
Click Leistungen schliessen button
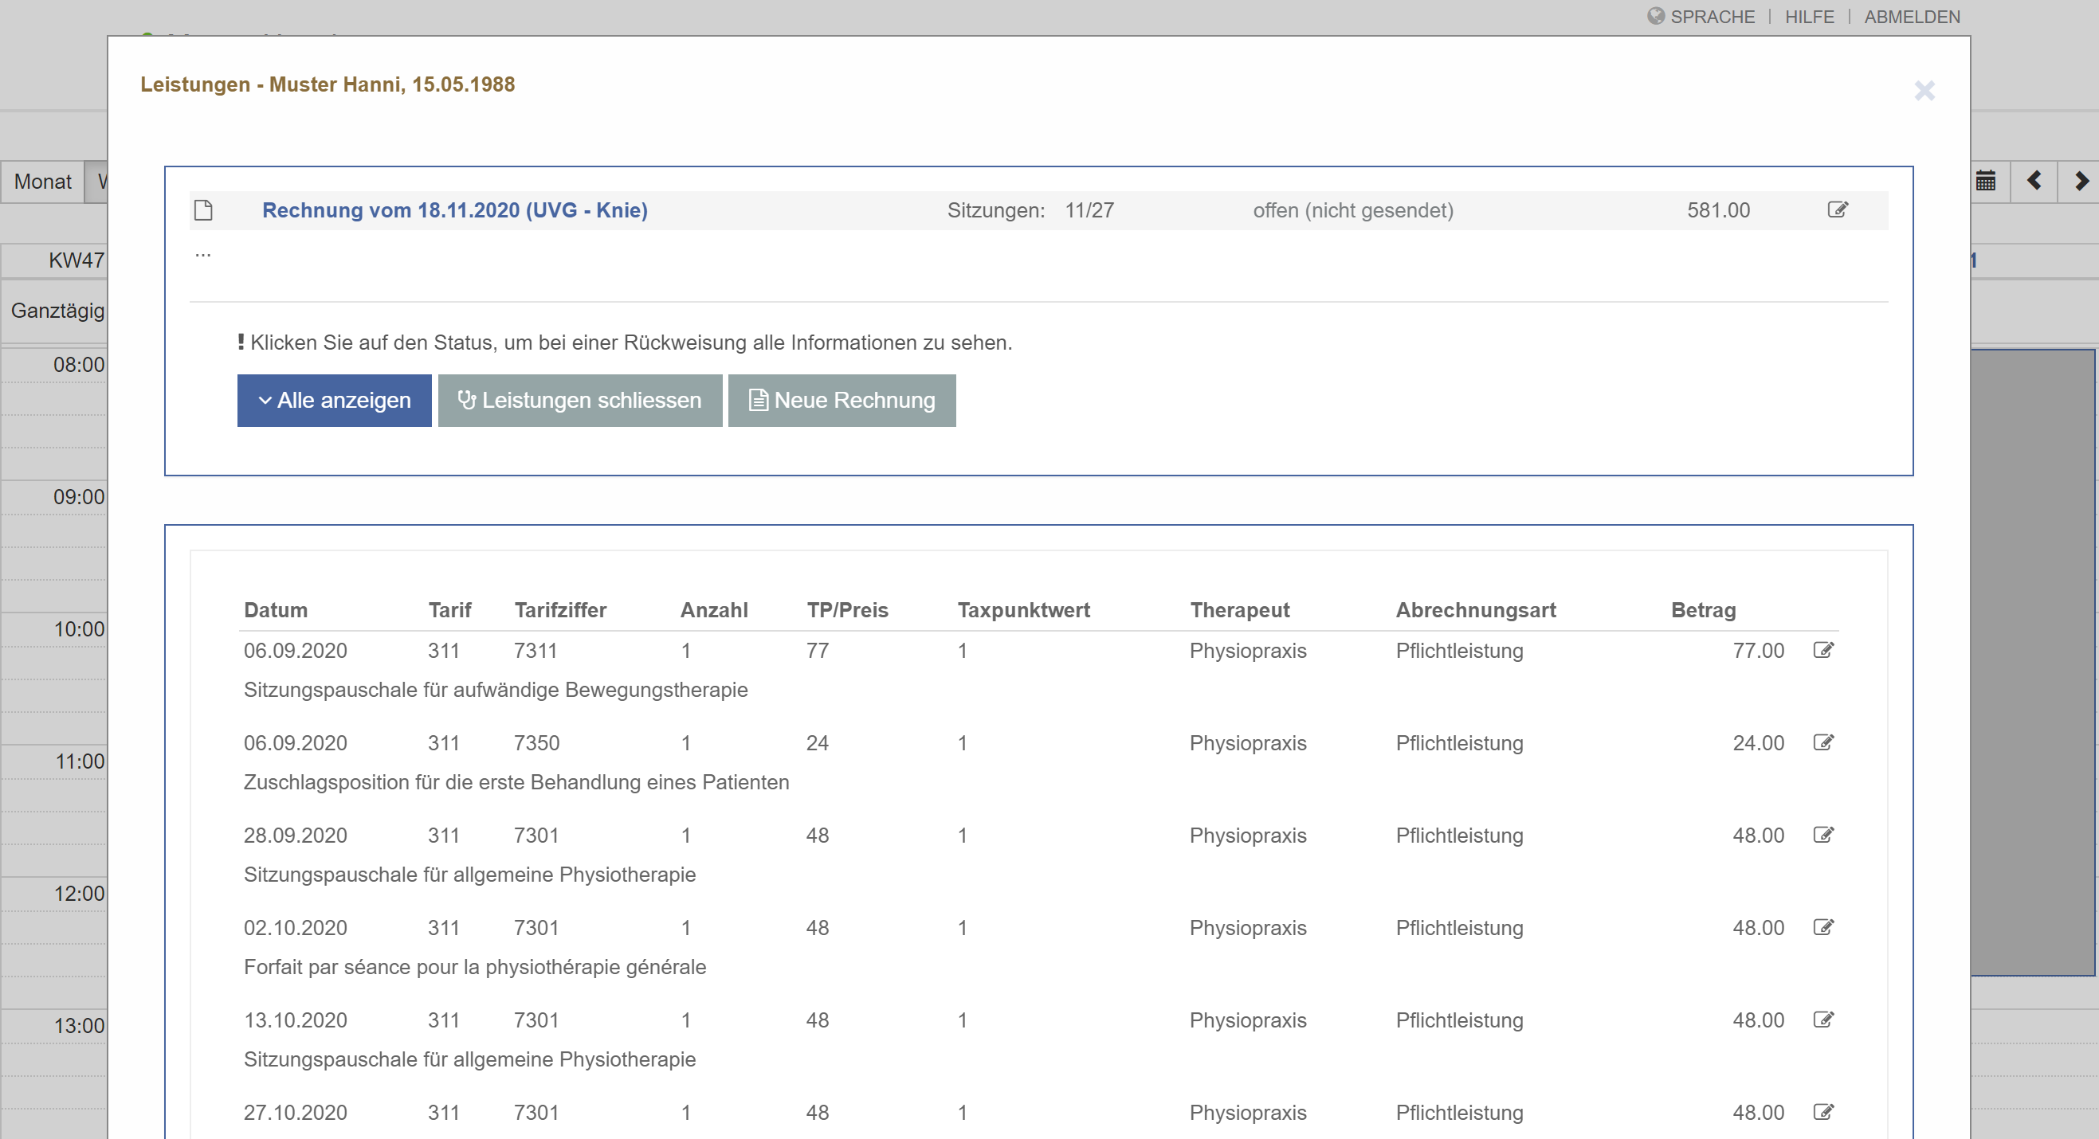click(x=580, y=401)
